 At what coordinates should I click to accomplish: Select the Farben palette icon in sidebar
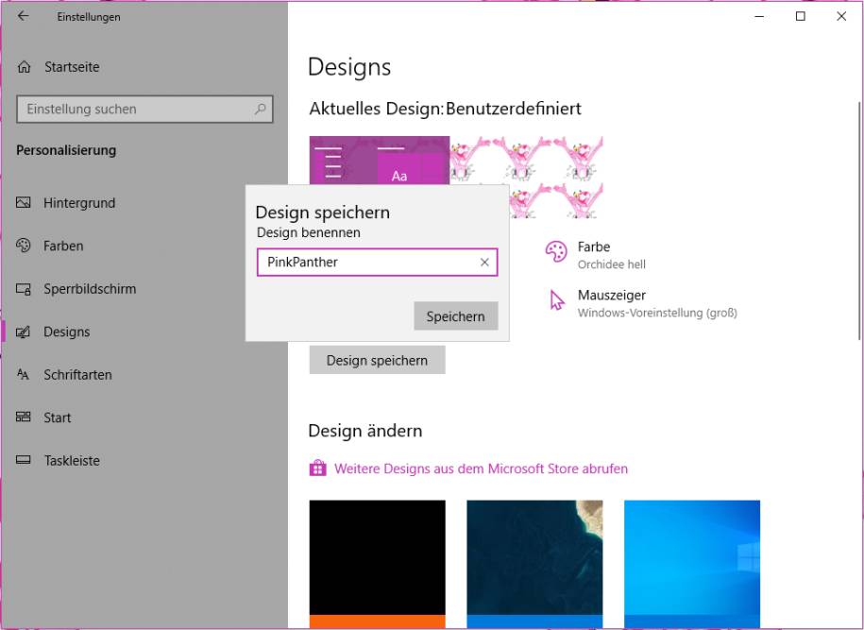(x=24, y=246)
